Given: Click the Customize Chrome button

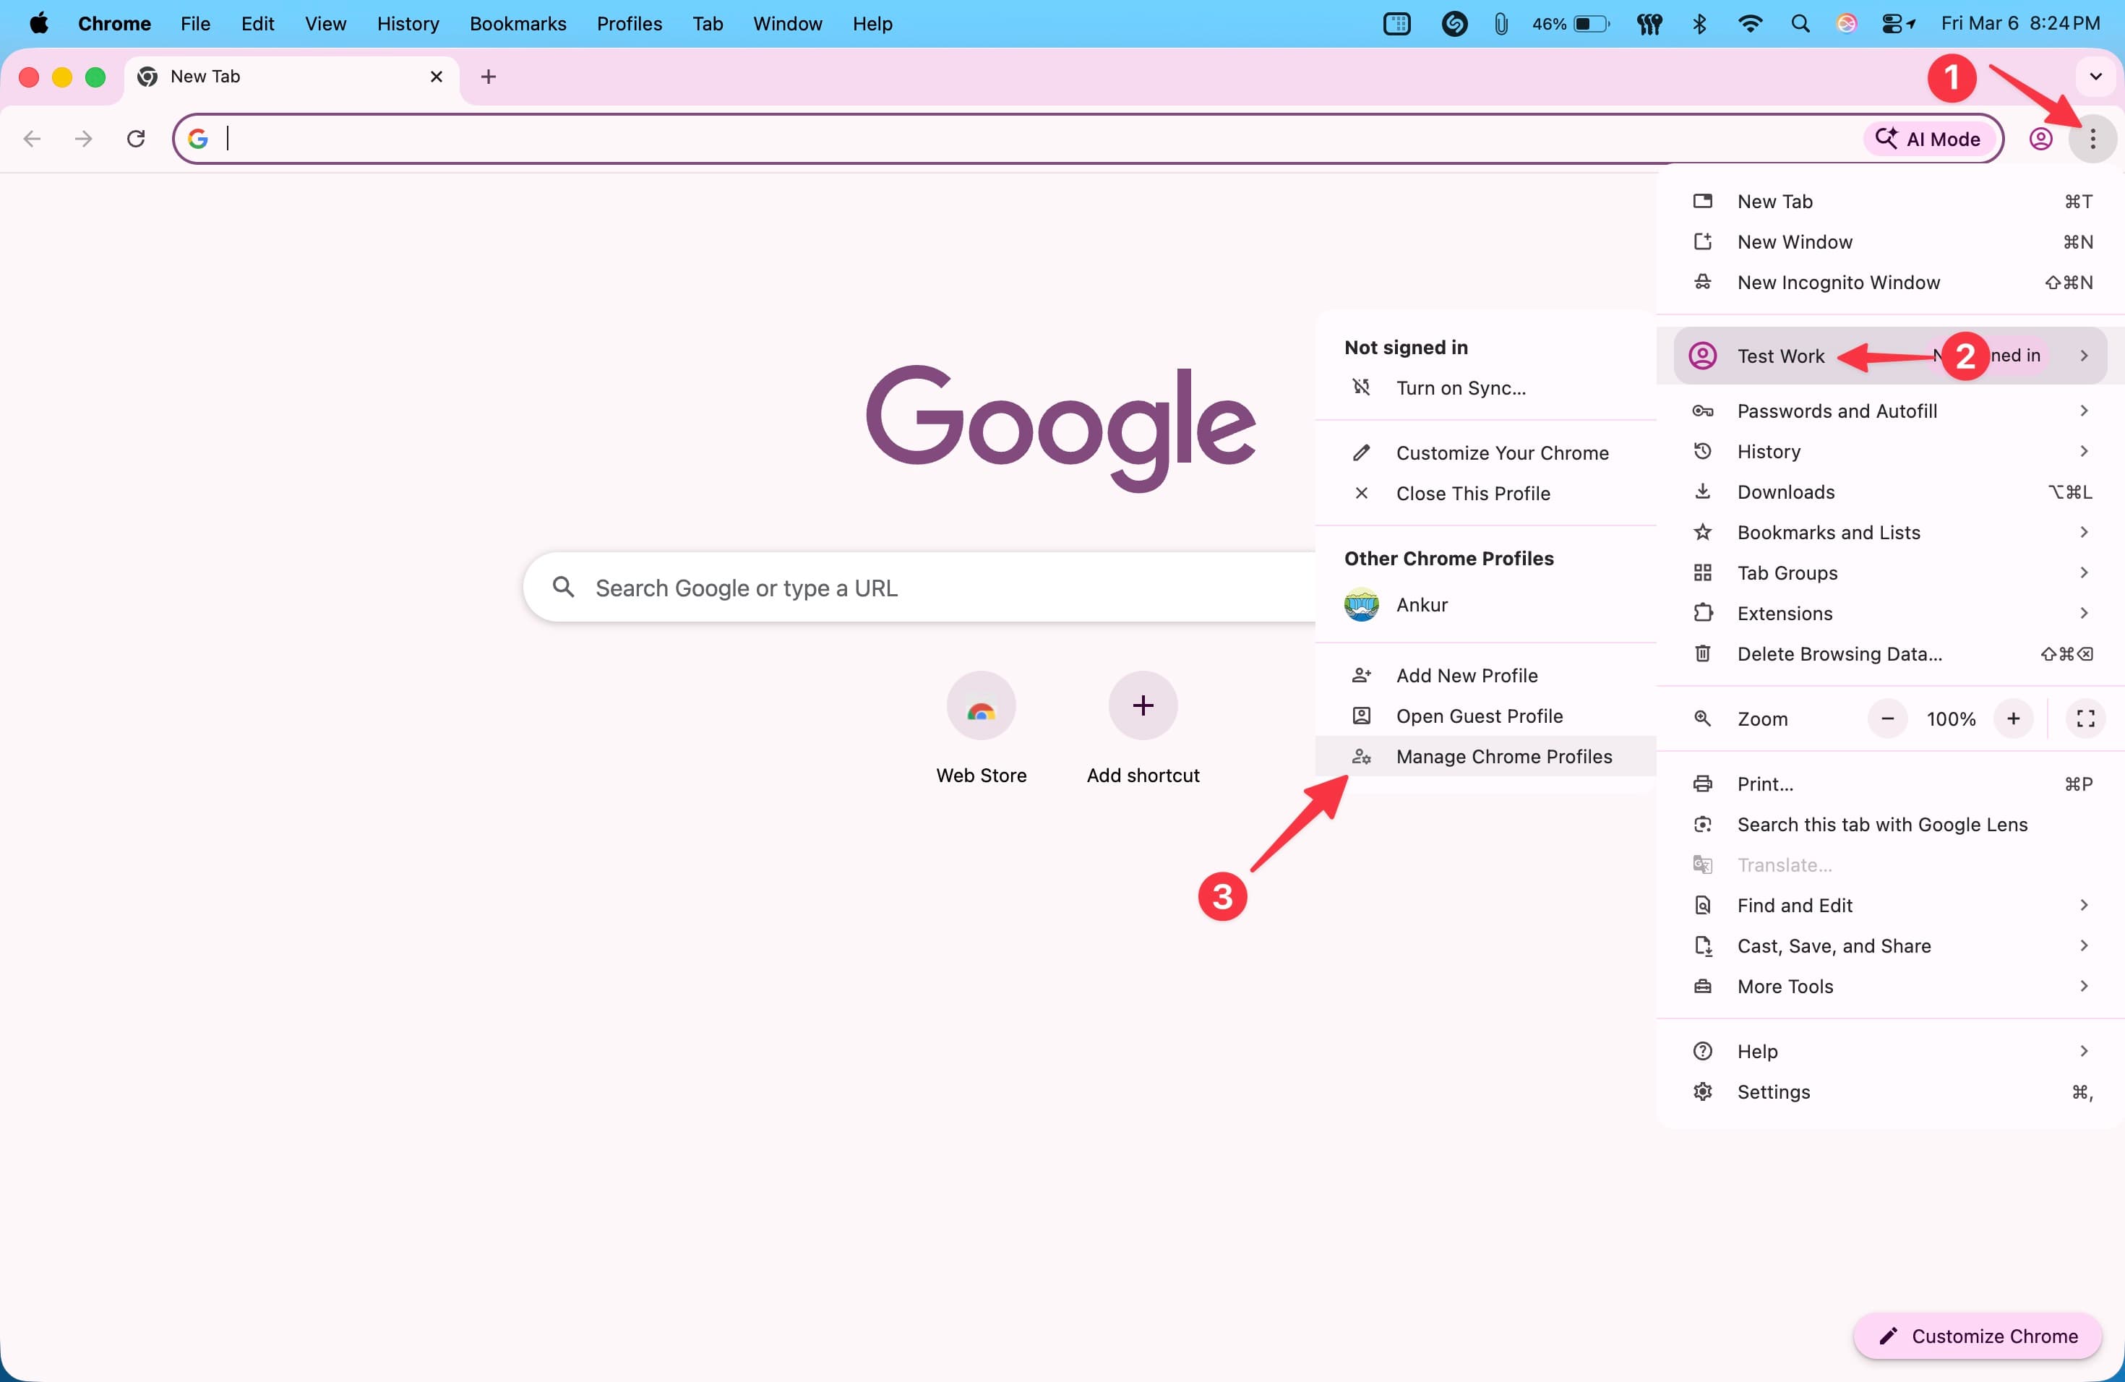Looking at the screenshot, I should pyautogui.click(x=1977, y=1336).
